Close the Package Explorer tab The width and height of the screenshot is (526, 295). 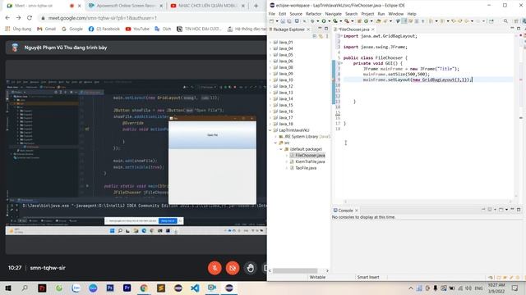[309, 29]
